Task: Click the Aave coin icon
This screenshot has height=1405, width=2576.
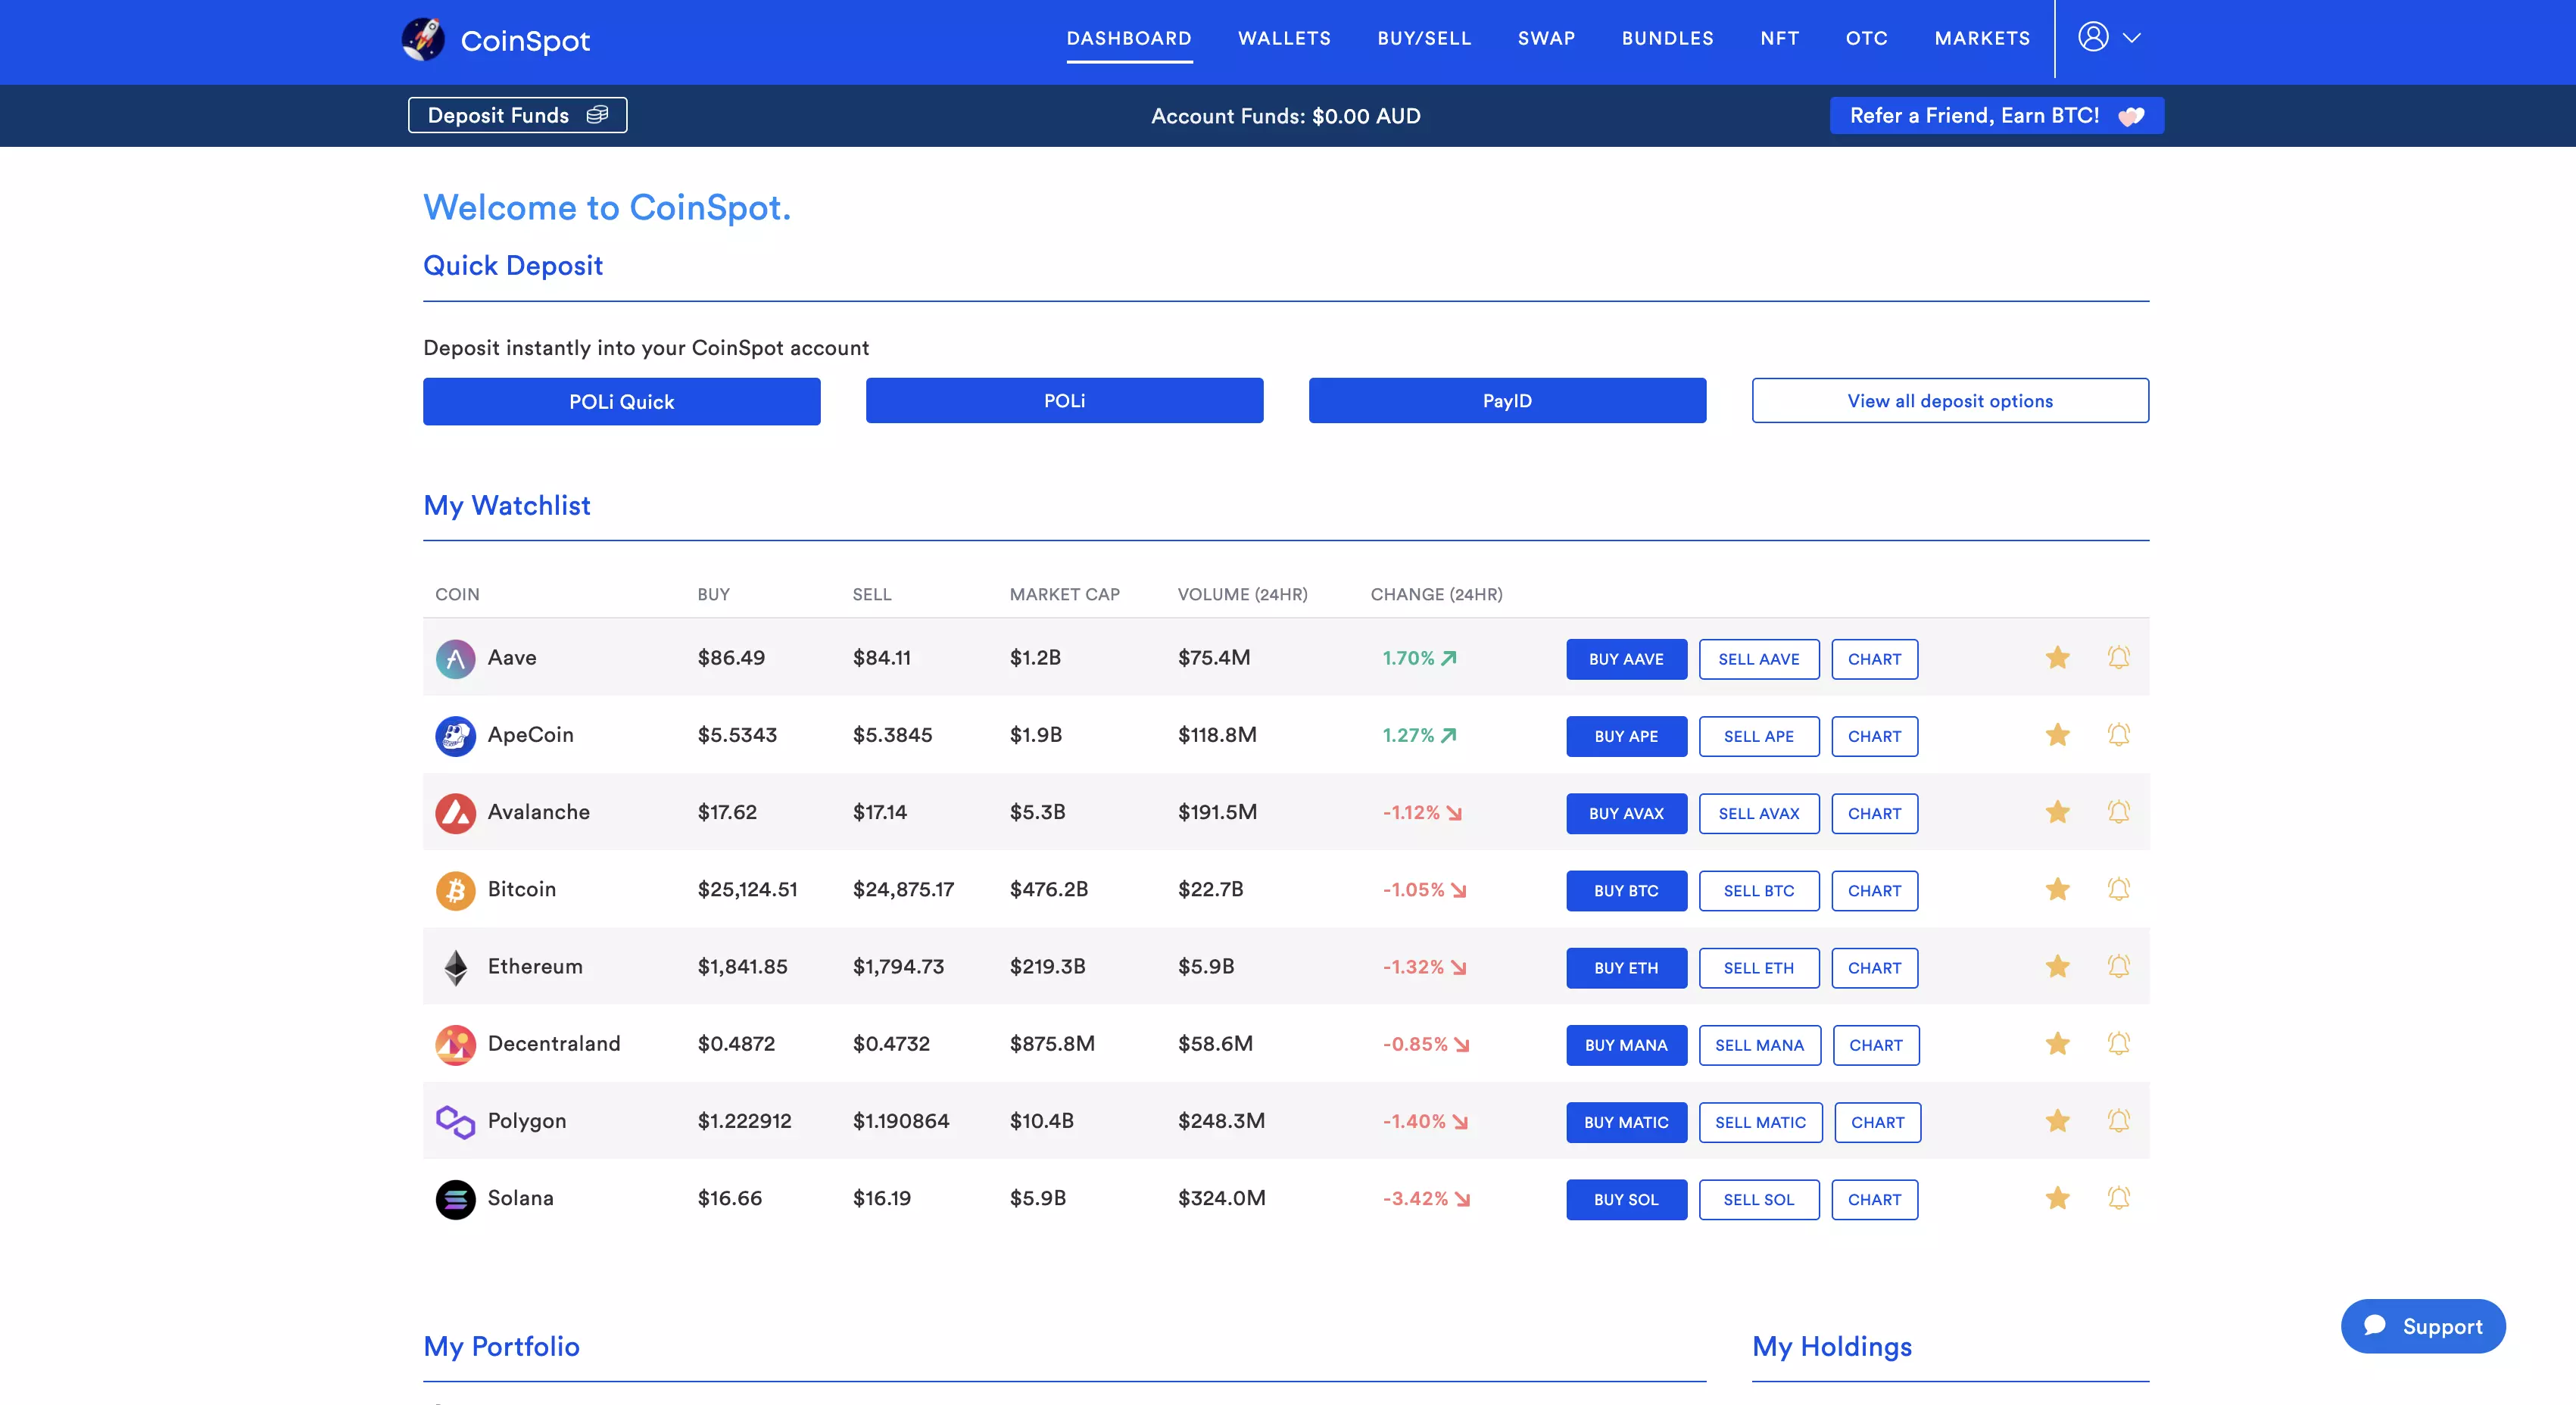Action: tap(455, 658)
